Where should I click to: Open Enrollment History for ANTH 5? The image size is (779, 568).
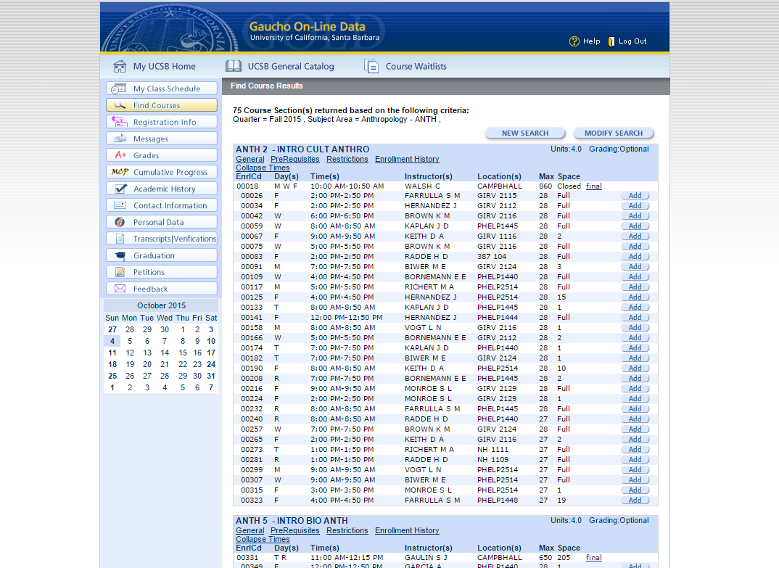407,530
